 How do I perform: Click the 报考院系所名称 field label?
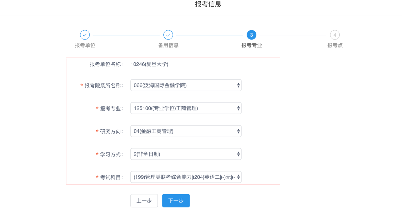[104, 86]
